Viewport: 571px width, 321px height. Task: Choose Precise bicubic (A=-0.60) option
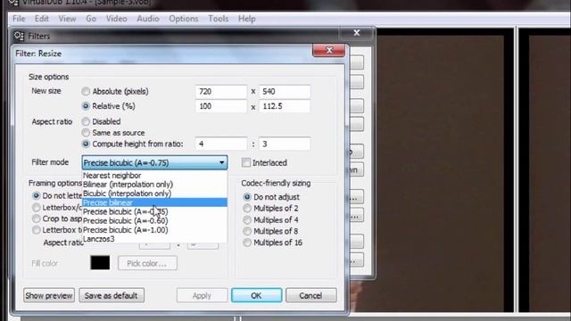(x=154, y=221)
